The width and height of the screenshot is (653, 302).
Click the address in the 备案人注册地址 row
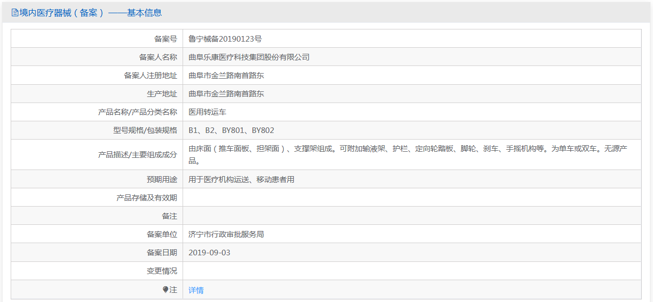coord(226,75)
